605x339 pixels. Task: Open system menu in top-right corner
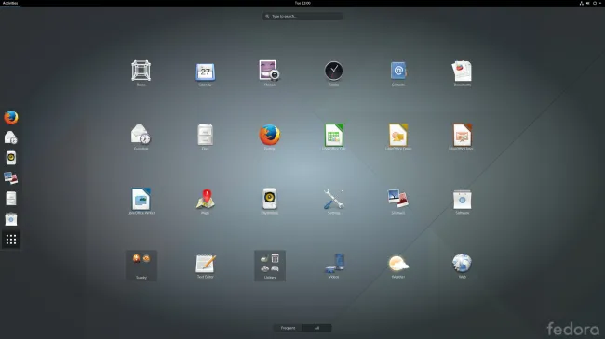coord(590,3)
